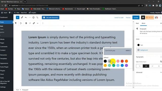Select the orange color swatch

click(126, 61)
